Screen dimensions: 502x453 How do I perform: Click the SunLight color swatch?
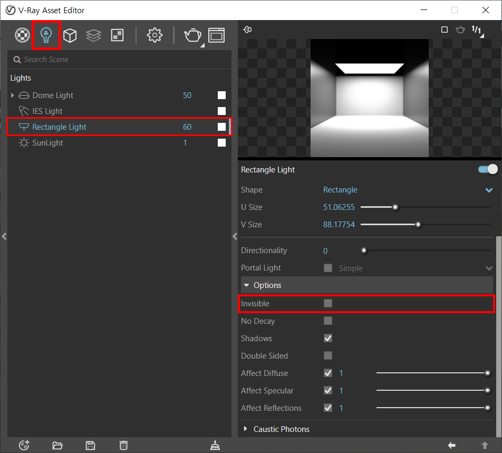click(221, 143)
